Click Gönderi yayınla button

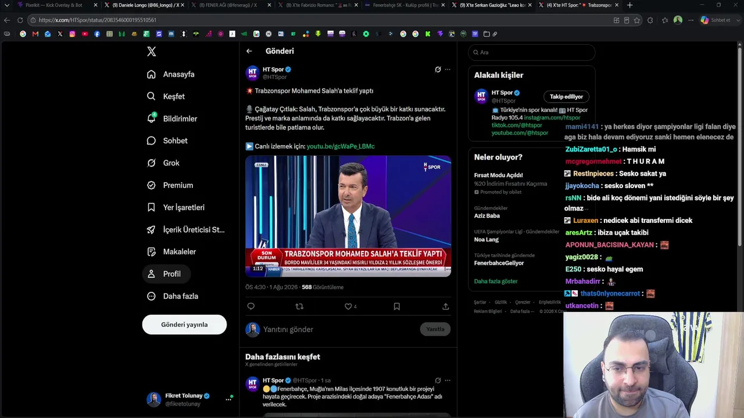[x=184, y=325]
